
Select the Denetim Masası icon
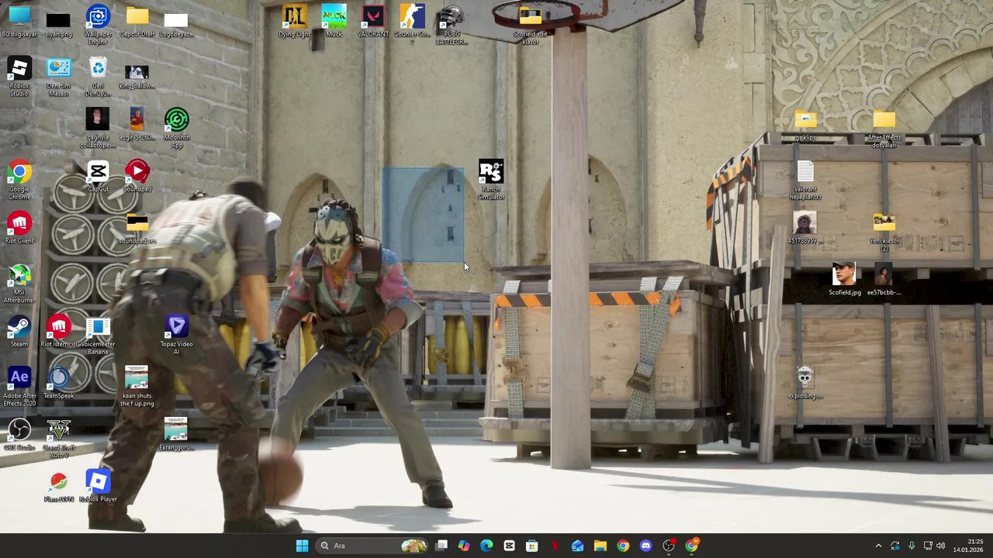coord(58,76)
